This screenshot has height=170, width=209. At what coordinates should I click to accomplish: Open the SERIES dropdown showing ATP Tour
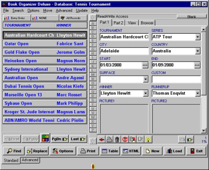[x=198, y=37]
